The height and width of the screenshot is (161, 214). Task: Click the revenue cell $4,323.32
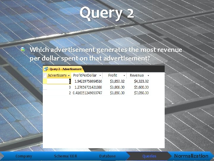pyautogui.click(x=141, y=81)
